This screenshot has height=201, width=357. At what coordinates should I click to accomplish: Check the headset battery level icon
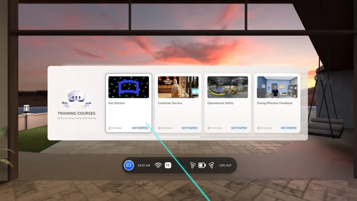tap(202, 165)
